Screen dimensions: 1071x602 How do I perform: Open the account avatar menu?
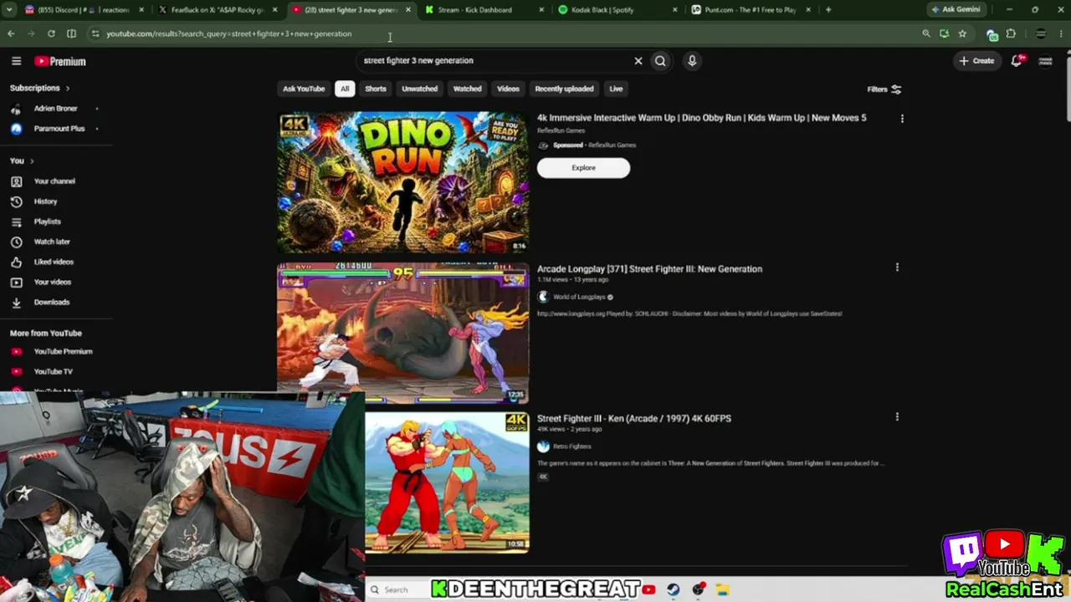pos(1045,60)
